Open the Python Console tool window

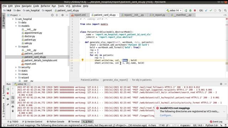pos(56,122)
